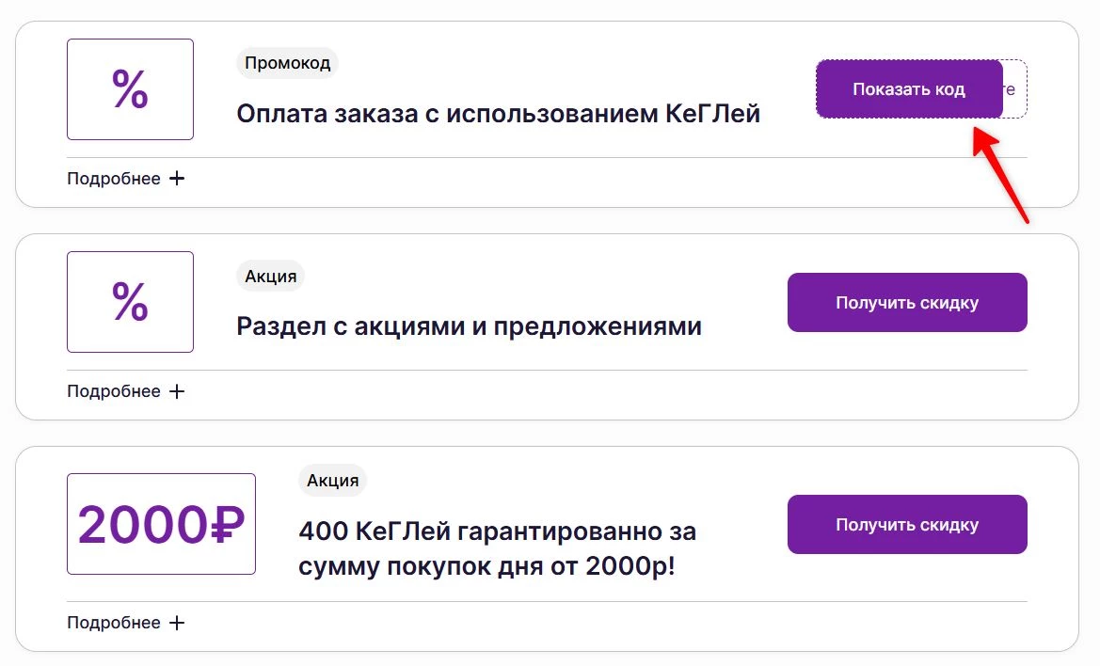The image size is (1100, 666).
Task: Select the Акция badge on the second card
Action: [x=270, y=276]
